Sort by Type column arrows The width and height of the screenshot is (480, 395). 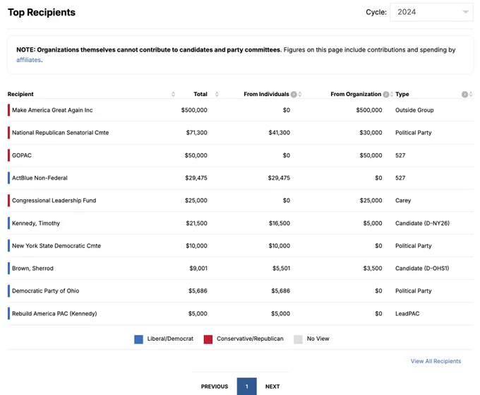pos(471,95)
